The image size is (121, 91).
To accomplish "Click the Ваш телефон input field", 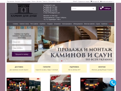I will pos(22,48).
